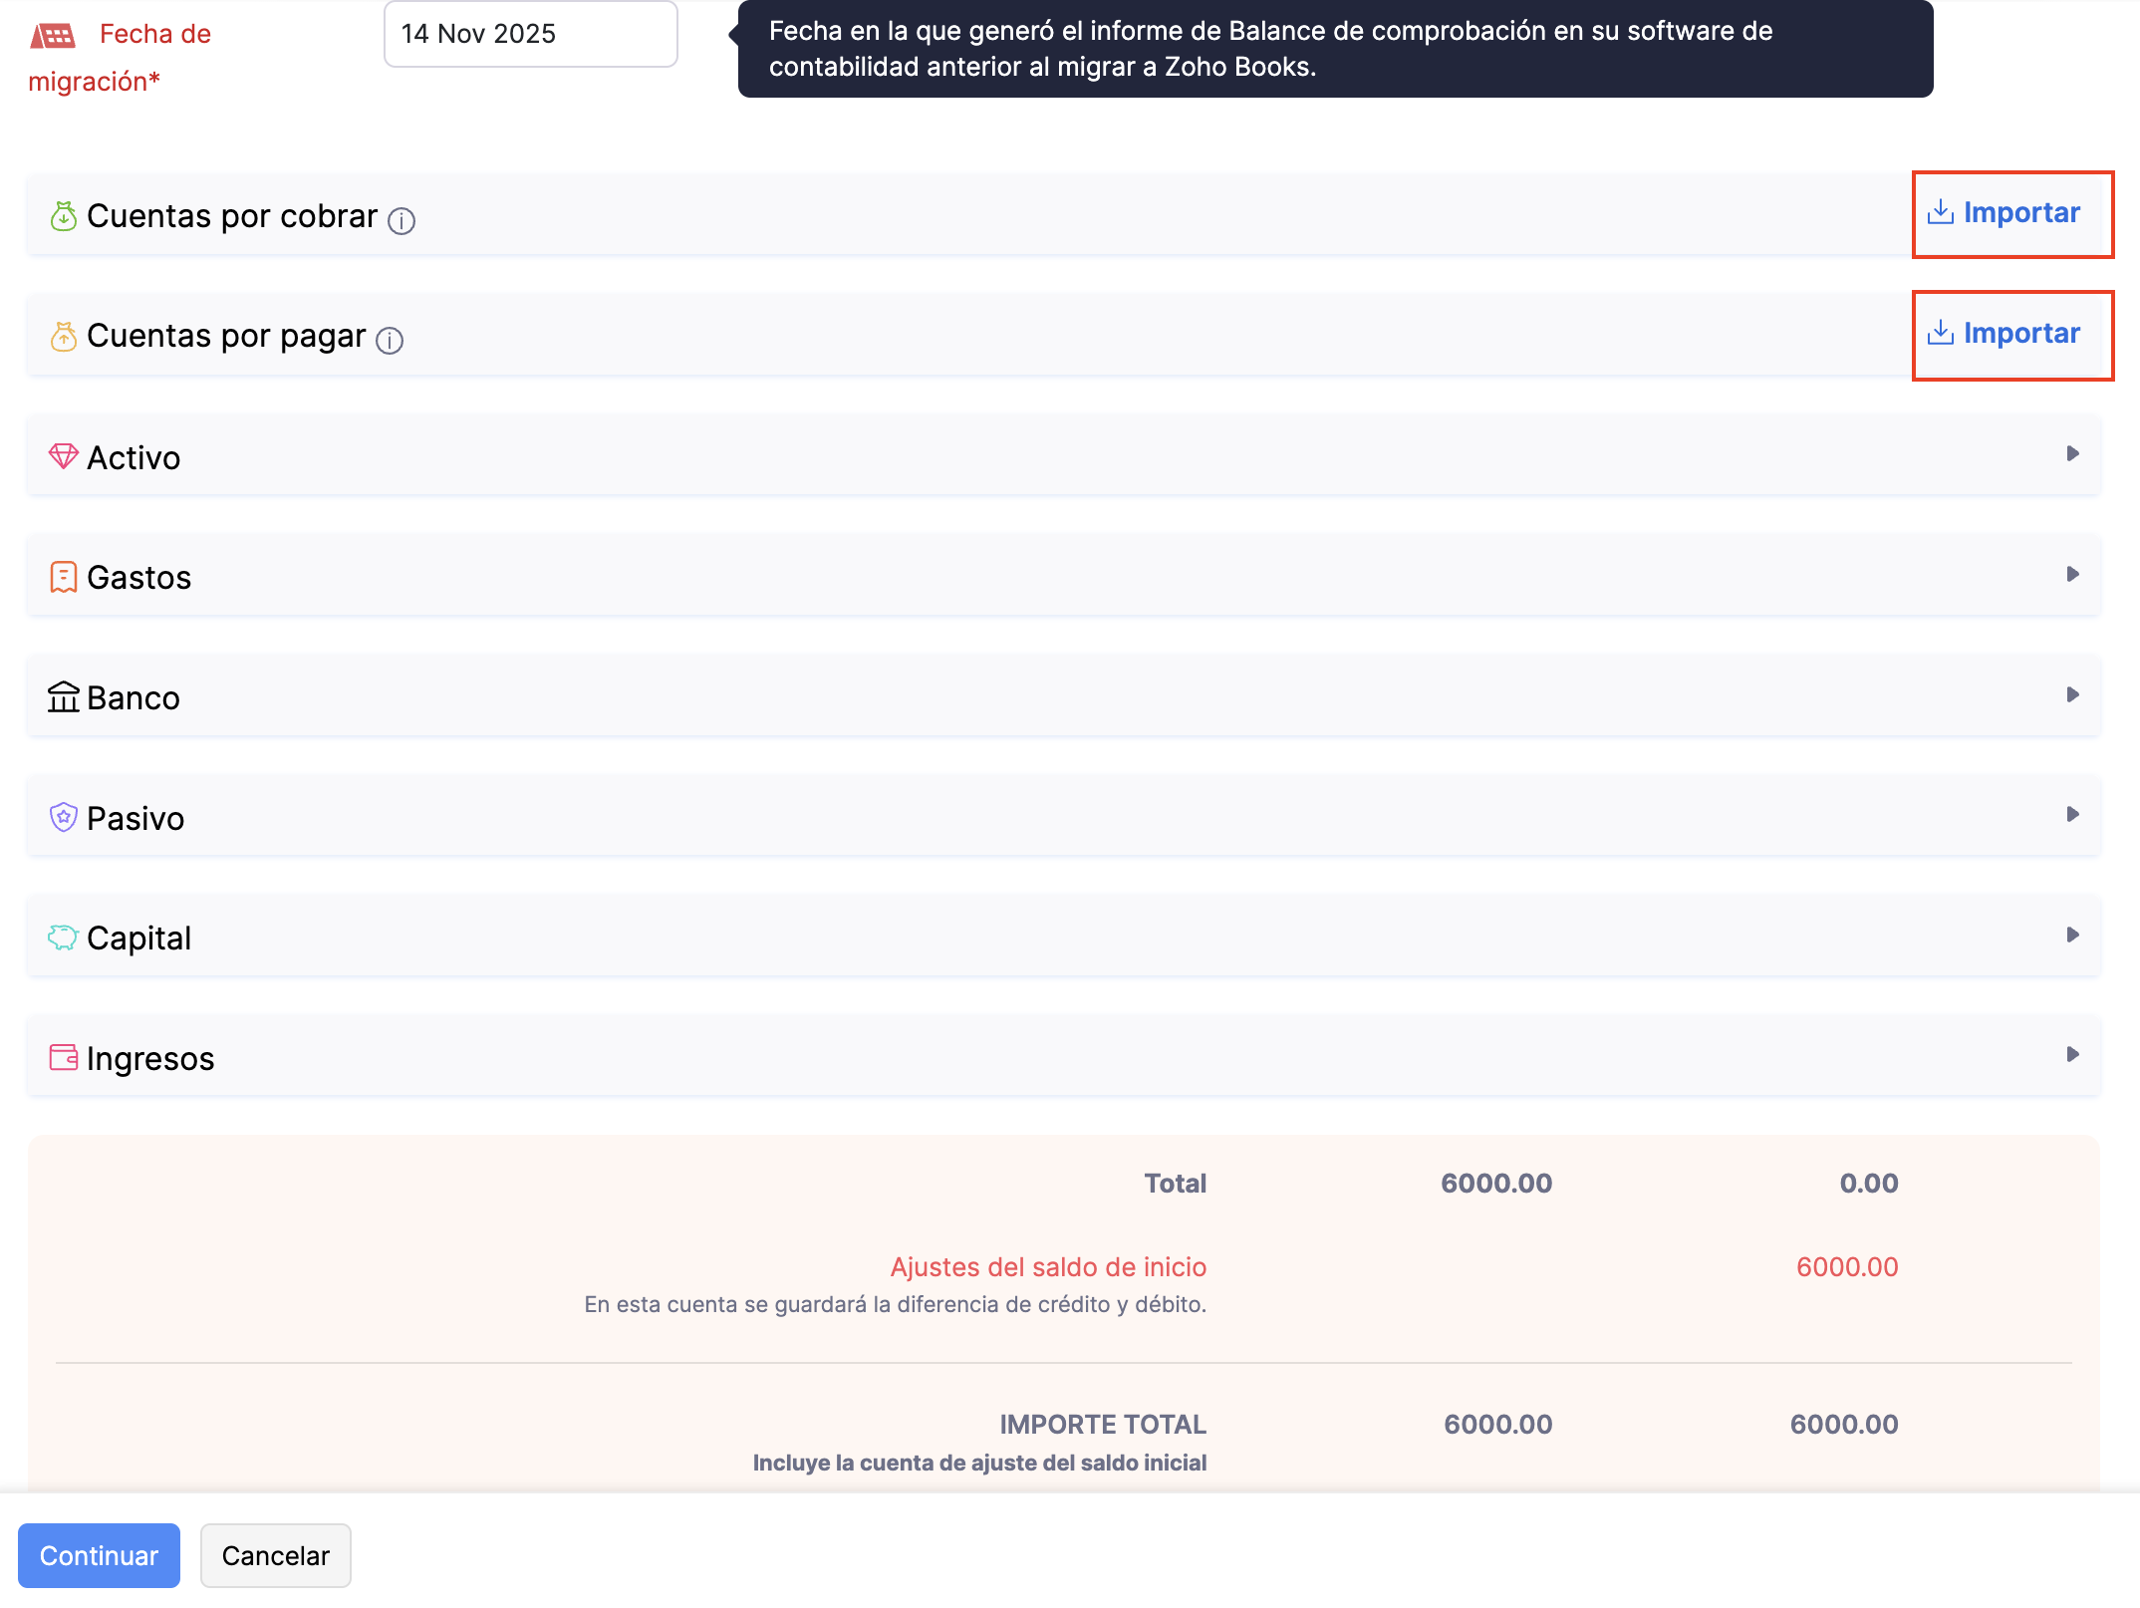Expand the Banco section arrow
Viewport: 2140px width, 1608px height.
pos(2072,694)
